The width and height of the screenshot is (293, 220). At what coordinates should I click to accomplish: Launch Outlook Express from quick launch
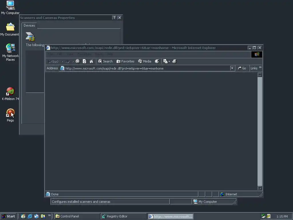point(36,216)
